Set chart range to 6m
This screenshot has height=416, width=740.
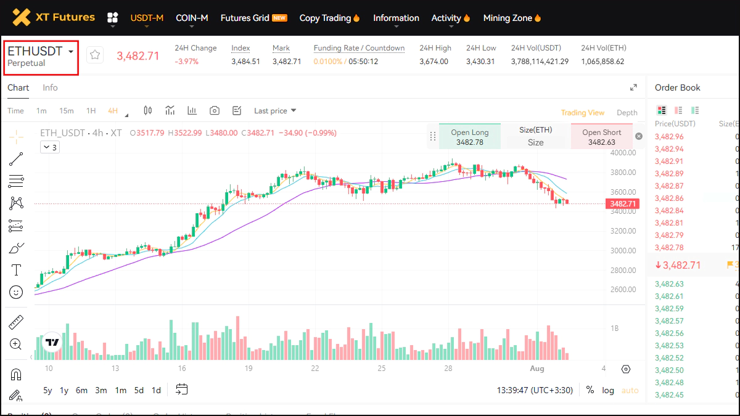(x=81, y=390)
